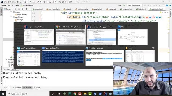Open Project panel settings gear

click(x=26, y=9)
